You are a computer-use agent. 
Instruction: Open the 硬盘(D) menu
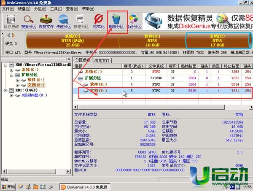pos(24,9)
